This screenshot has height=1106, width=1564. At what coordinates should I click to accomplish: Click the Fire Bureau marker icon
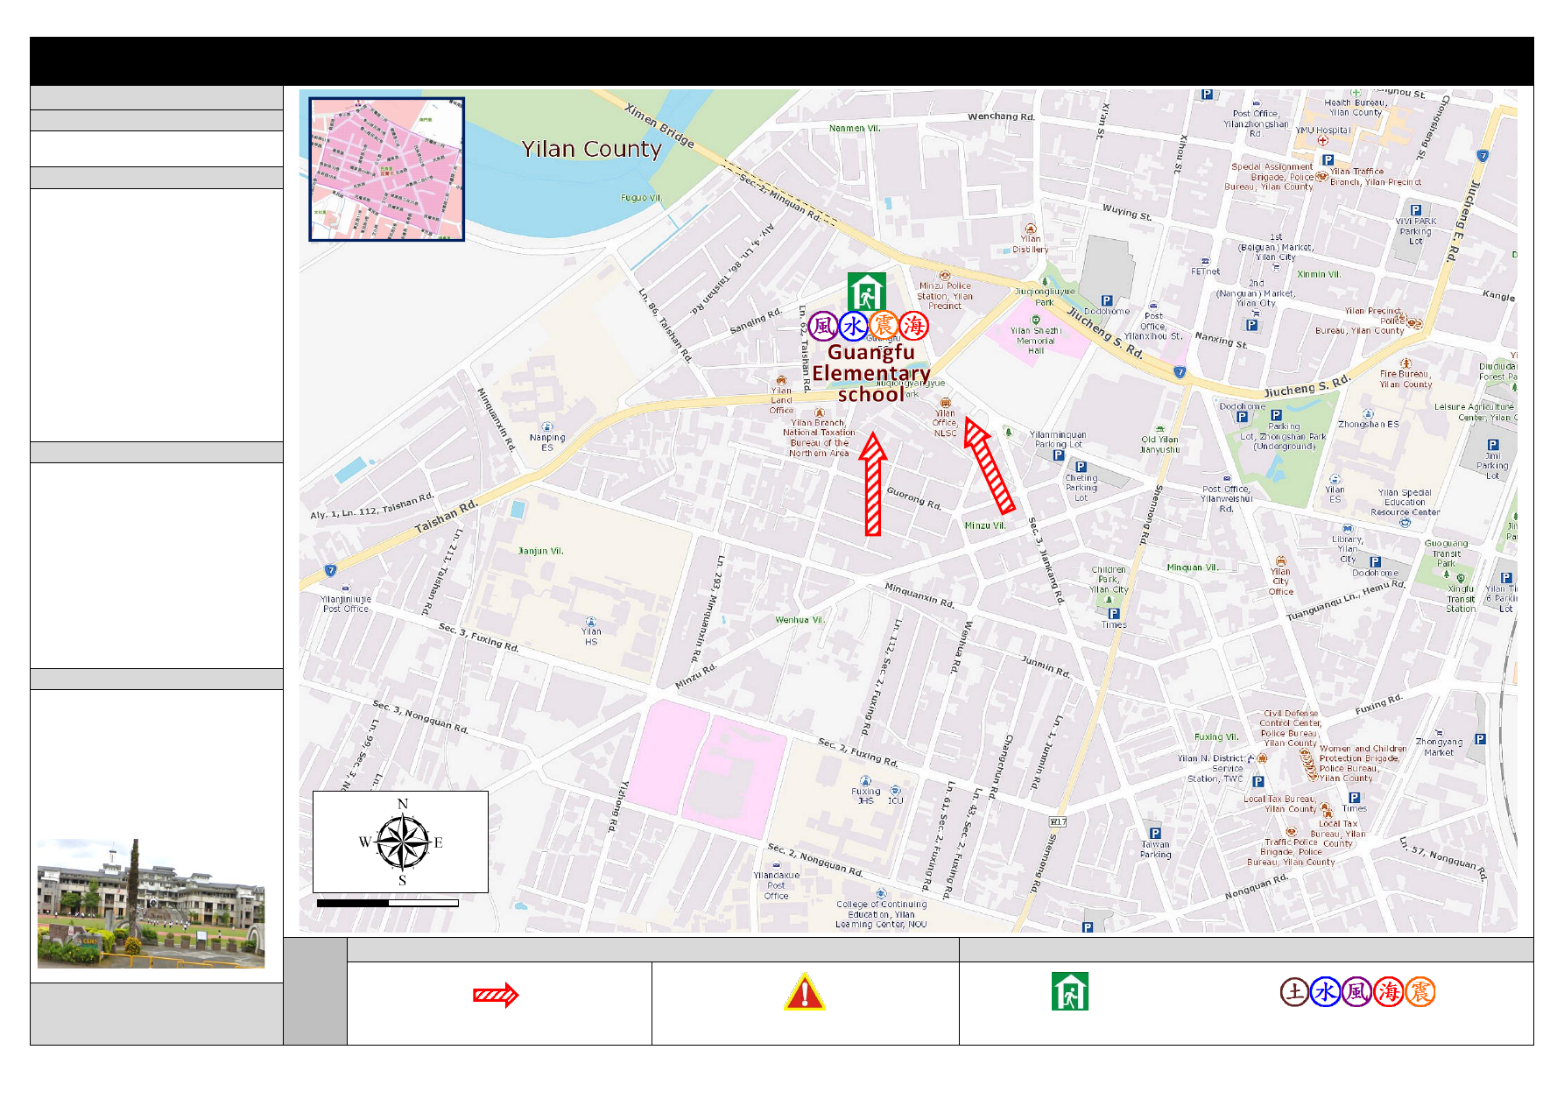(x=1405, y=363)
